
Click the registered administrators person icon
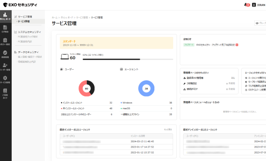pyautogui.click(x=184, y=78)
